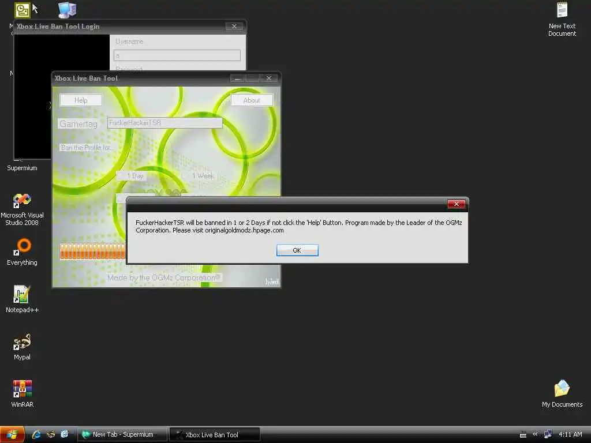
Task: Click the Username field in Login window
Action: [x=177, y=55]
